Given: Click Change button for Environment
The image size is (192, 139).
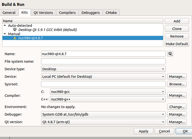Looking at the screenshot, I should tap(177, 107).
